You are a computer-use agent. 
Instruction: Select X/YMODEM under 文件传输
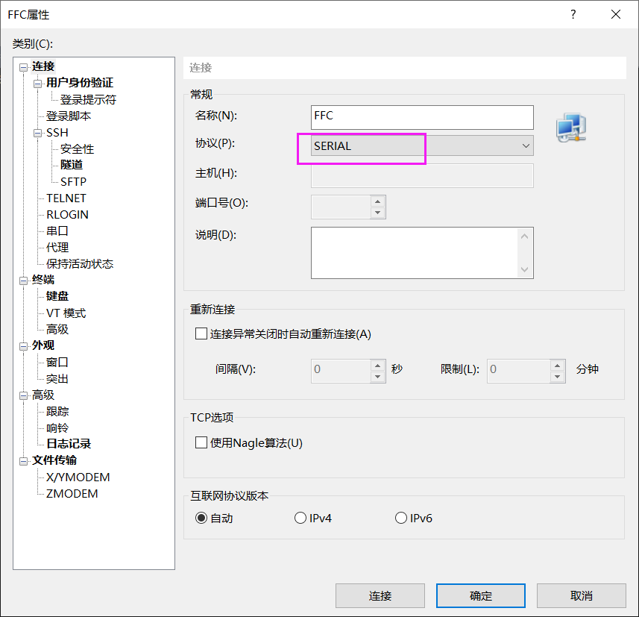pyautogui.click(x=78, y=477)
